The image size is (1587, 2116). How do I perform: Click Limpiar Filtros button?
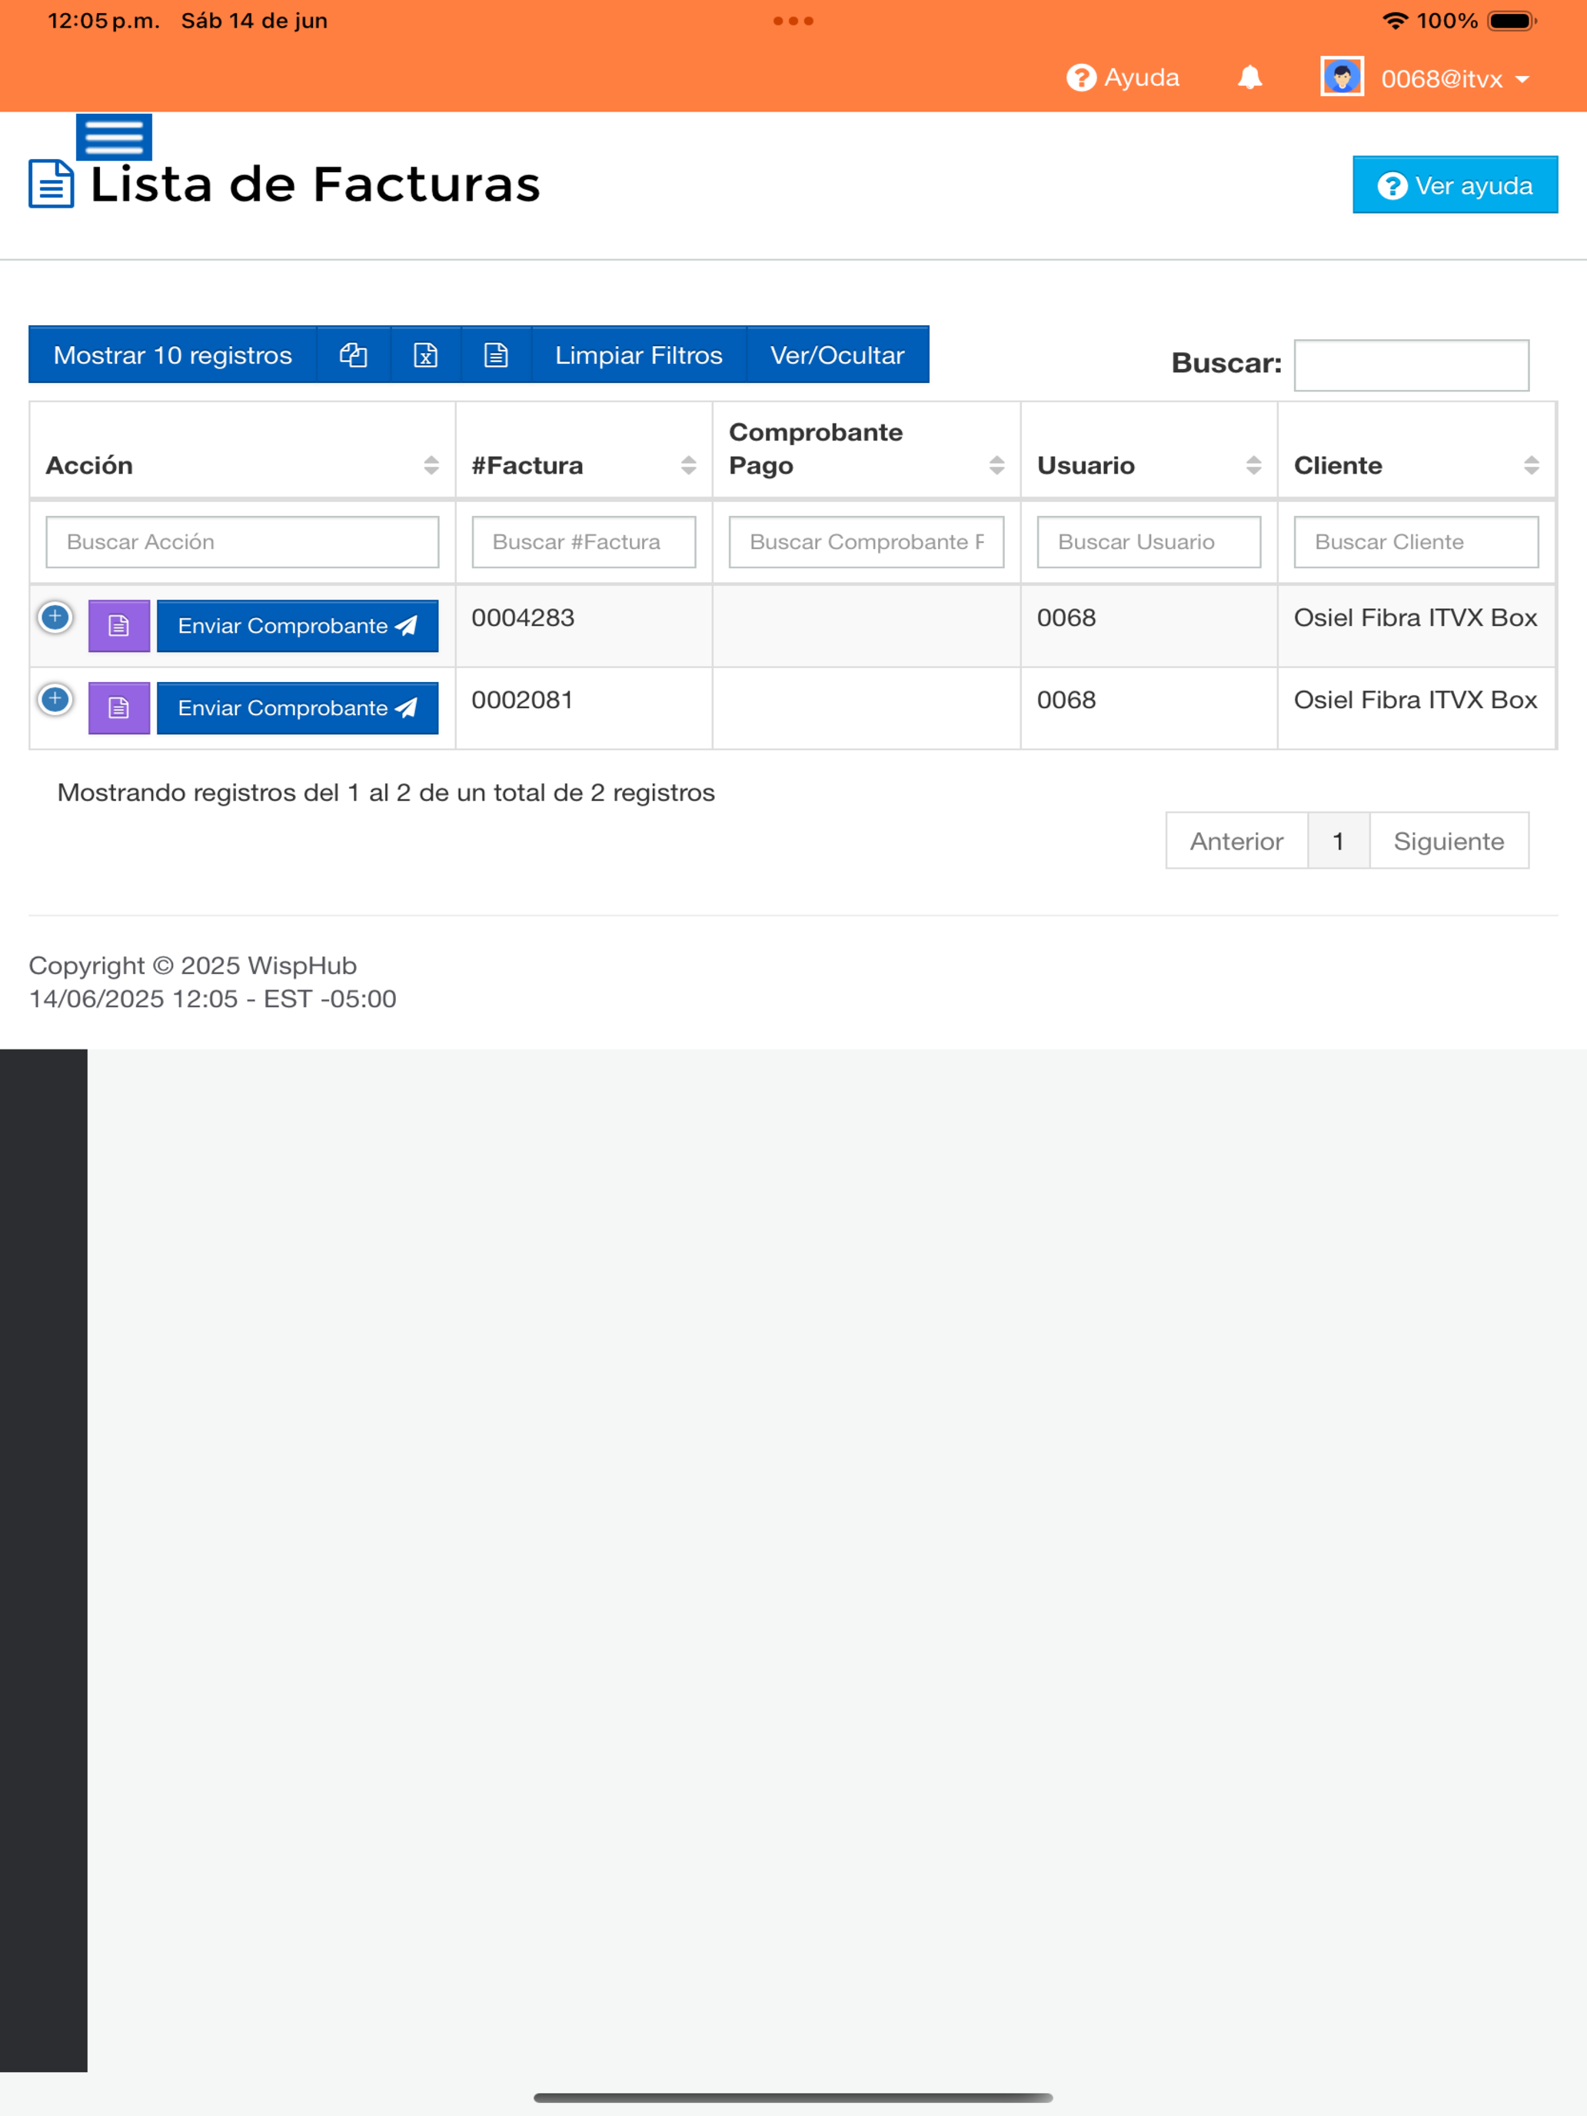pyautogui.click(x=639, y=355)
